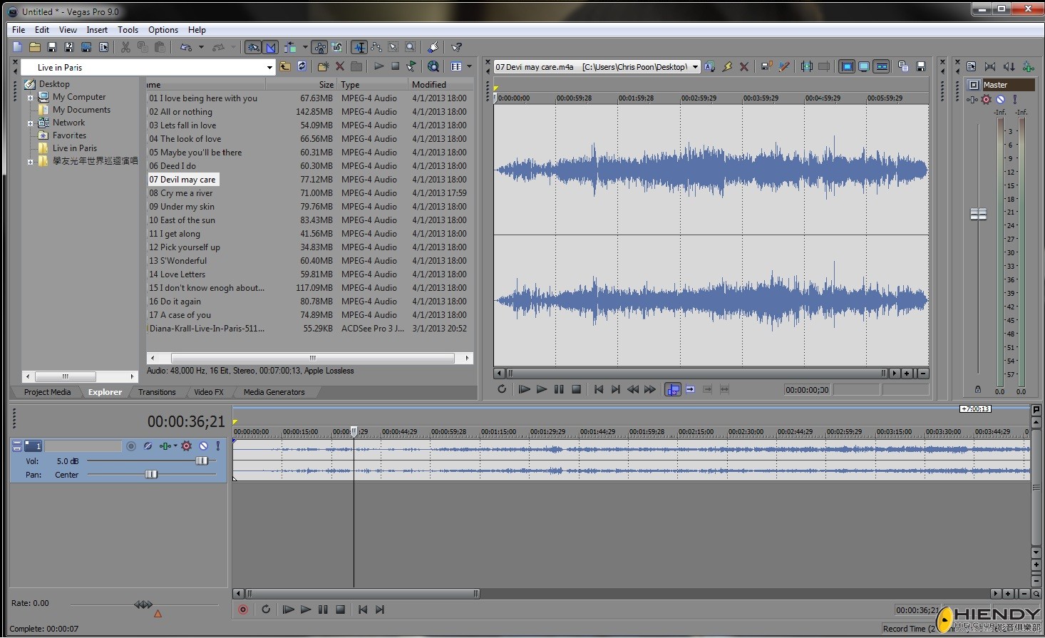Play the Trimmer from the start
The width and height of the screenshot is (1045, 638).
pos(524,390)
